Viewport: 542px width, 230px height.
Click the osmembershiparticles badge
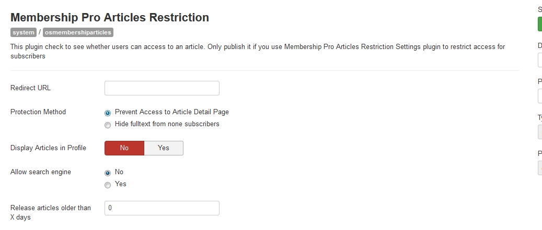(x=78, y=32)
